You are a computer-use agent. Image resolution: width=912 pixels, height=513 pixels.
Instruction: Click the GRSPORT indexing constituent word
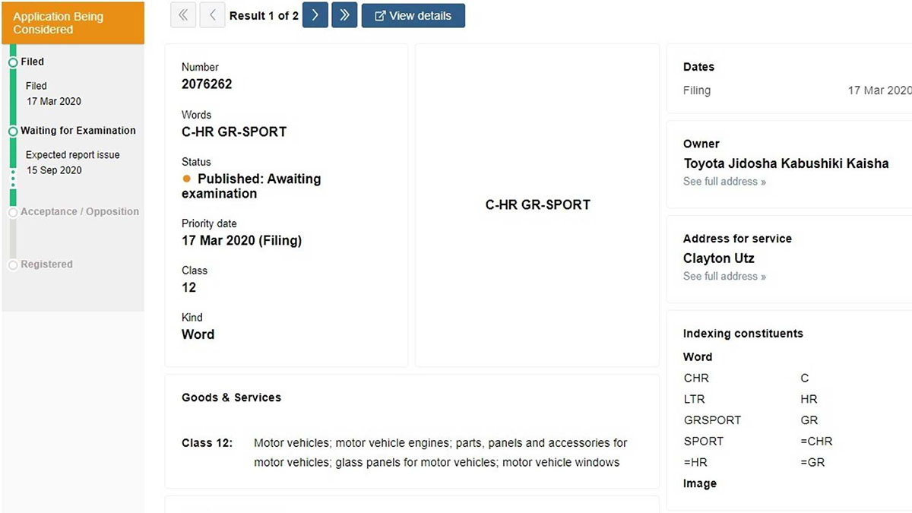tap(712, 420)
